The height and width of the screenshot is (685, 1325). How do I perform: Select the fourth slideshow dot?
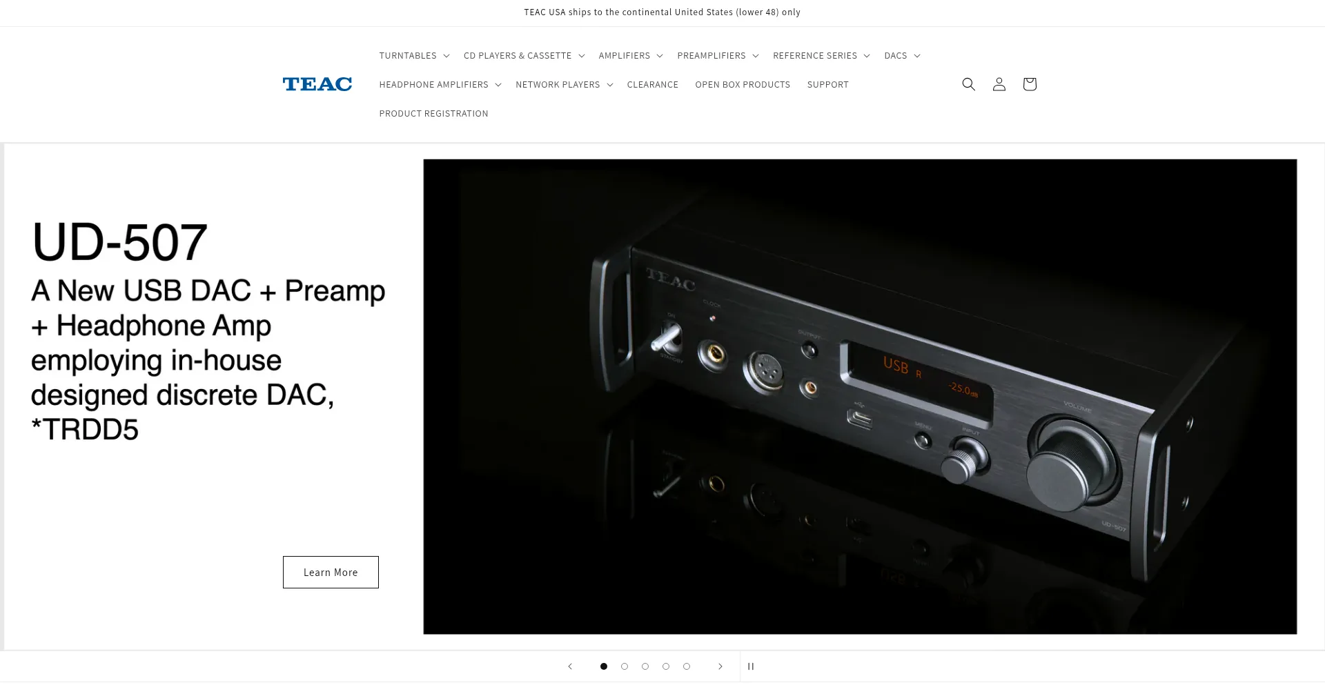666,666
